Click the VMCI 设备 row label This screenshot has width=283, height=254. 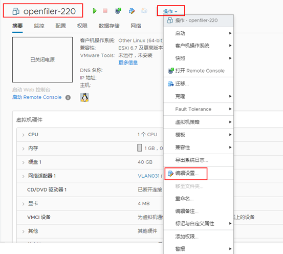click(x=39, y=217)
